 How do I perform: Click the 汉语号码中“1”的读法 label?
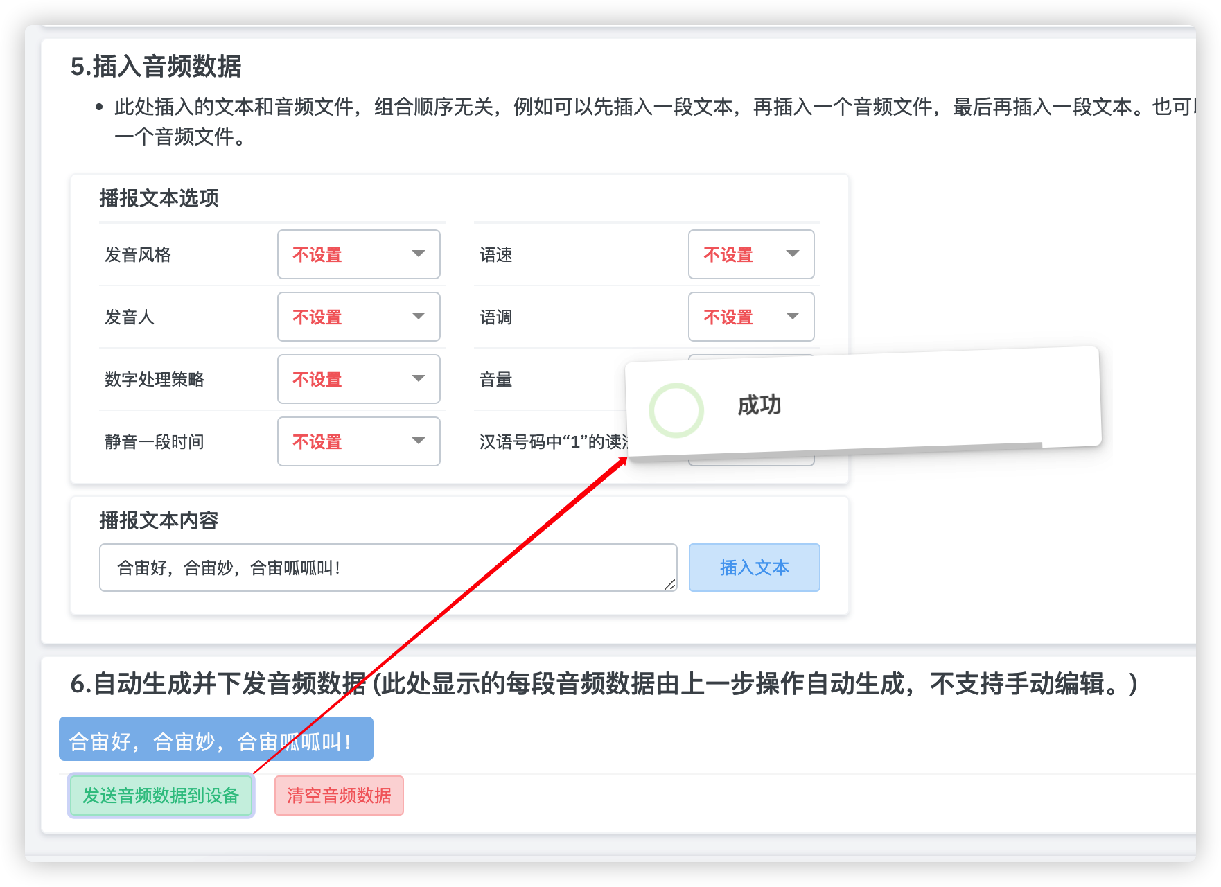tap(554, 442)
